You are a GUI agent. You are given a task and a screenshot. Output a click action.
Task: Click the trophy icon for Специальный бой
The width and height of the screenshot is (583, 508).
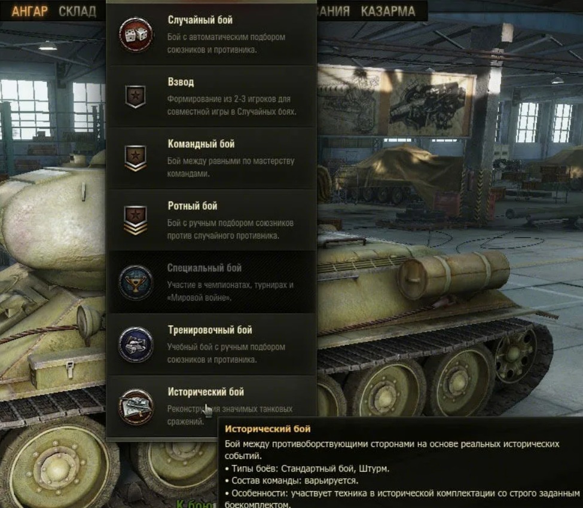pyautogui.click(x=136, y=283)
